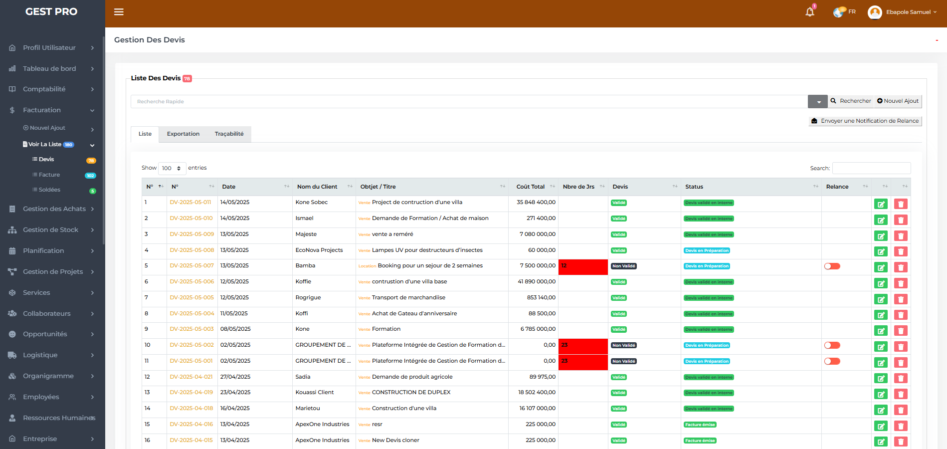
Task: Switch to the Traçabilité tab
Action: click(229, 134)
